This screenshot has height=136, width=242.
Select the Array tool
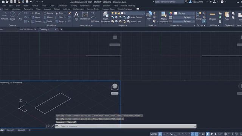coord(60,22)
